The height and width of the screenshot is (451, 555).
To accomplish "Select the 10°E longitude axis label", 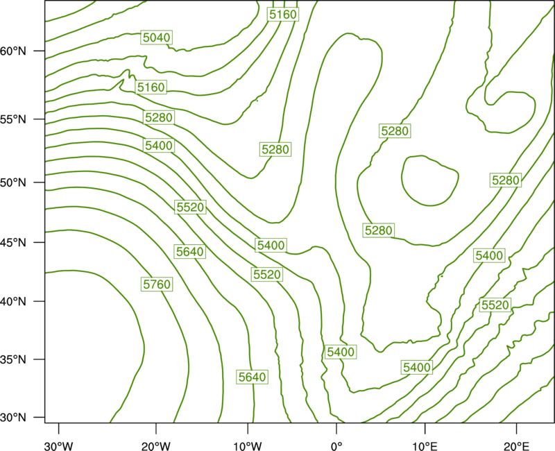I will pyautogui.click(x=425, y=446).
